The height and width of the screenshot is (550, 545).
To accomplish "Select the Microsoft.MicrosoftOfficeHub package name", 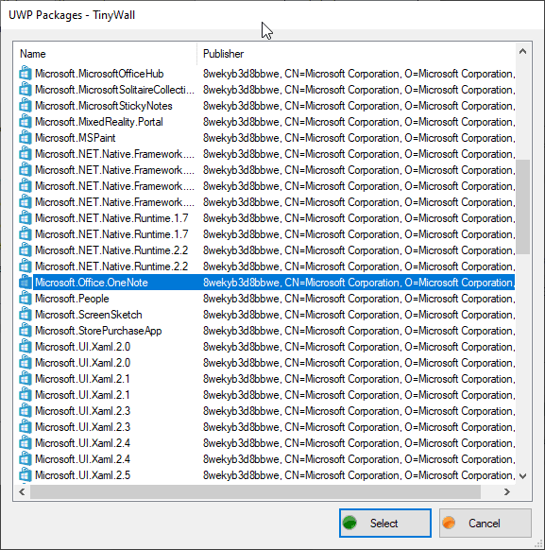I will [99, 74].
